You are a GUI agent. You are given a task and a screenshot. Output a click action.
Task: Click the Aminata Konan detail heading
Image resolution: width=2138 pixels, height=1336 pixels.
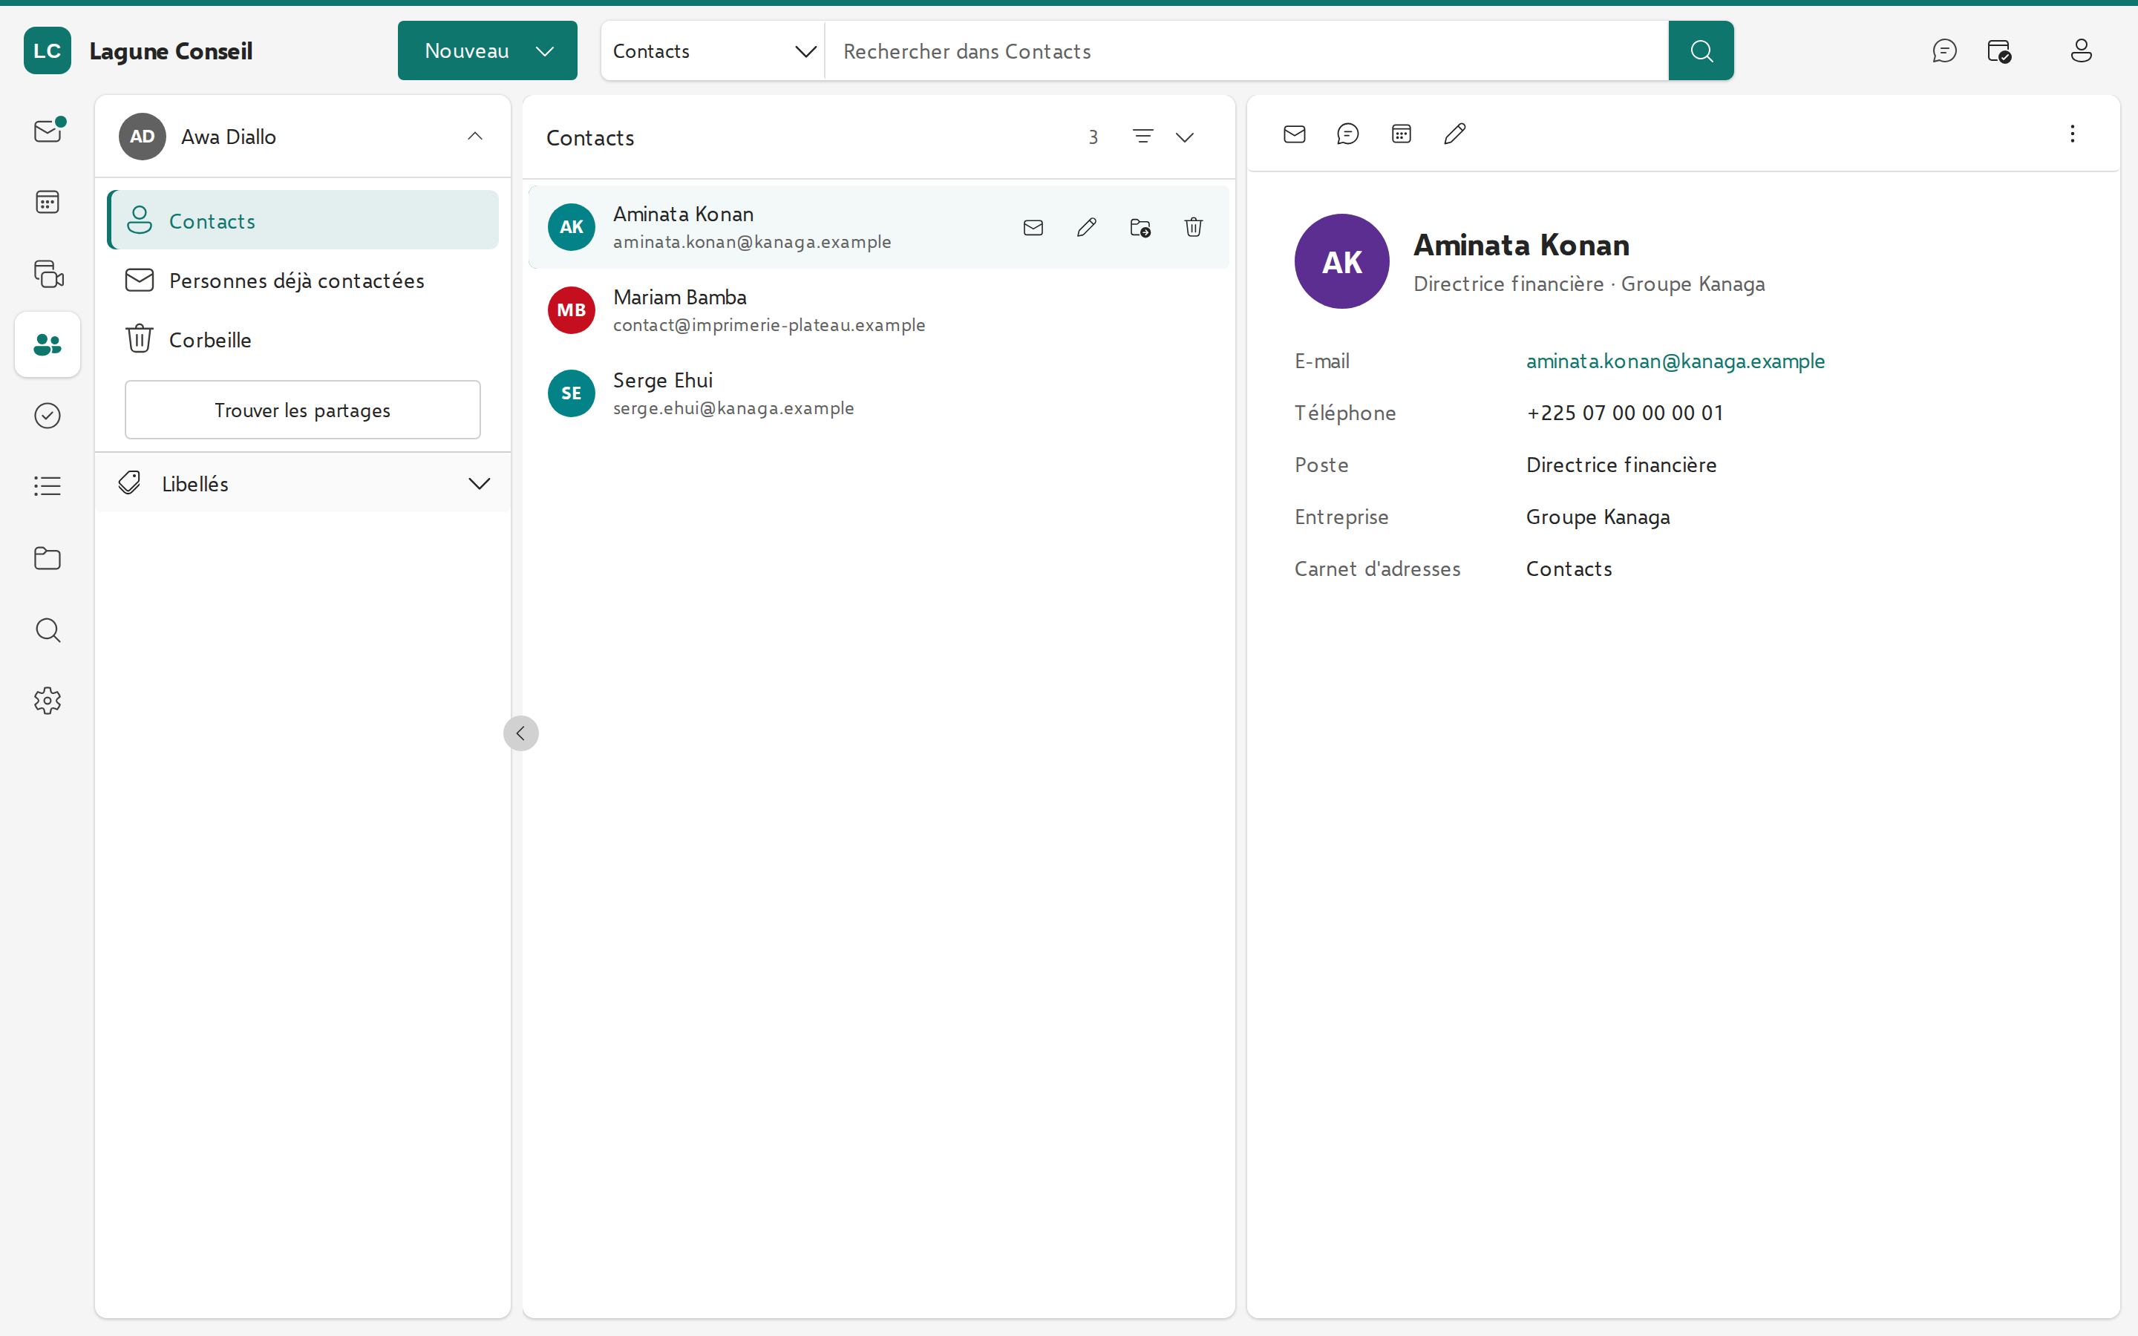(x=1521, y=245)
